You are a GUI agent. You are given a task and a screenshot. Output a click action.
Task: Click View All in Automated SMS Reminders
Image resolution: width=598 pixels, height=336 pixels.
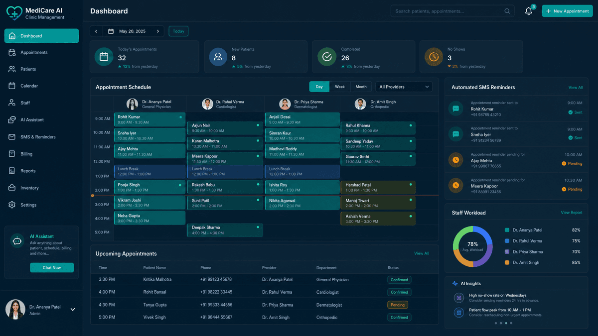[576, 87]
